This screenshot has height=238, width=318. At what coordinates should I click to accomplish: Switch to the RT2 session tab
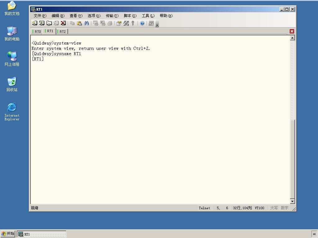[62, 32]
